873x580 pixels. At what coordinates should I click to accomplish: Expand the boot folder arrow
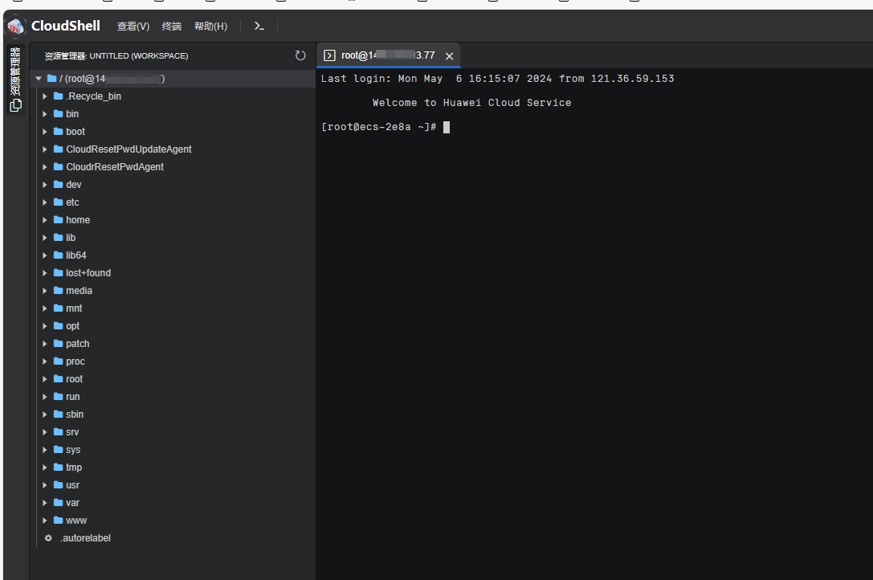tap(44, 132)
